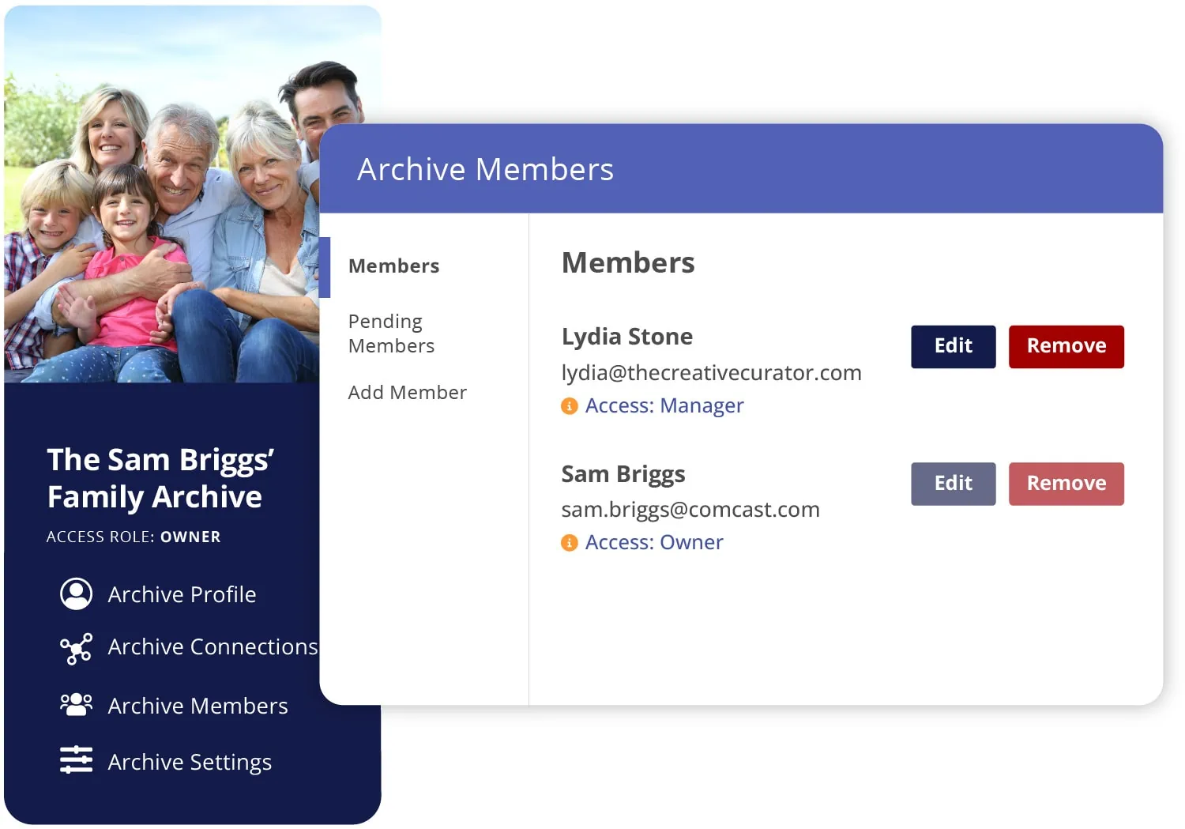The image size is (1185, 829).
Task: Open the Access: Manager link for Lydia
Action: coord(664,405)
